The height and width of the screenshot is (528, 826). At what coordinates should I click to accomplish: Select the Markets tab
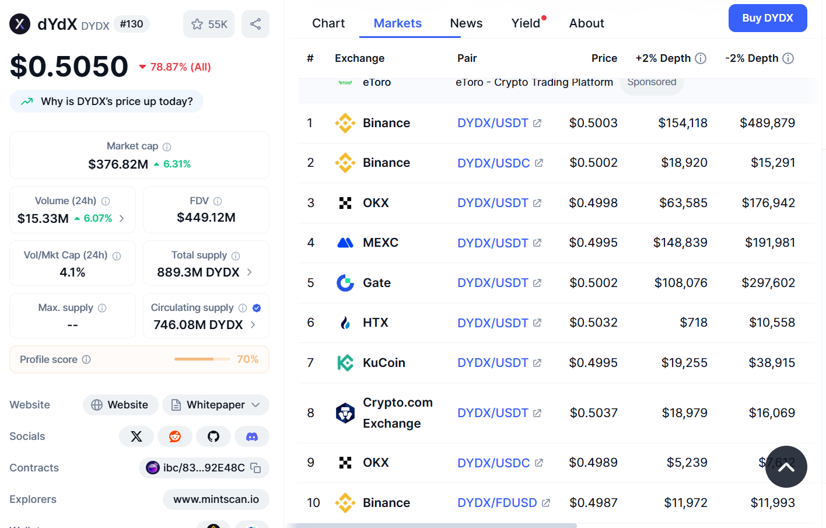(398, 23)
